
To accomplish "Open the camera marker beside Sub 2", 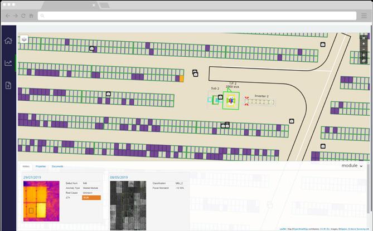I will (x=221, y=97).
